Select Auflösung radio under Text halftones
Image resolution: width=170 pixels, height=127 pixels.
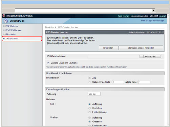(x=89, y=104)
